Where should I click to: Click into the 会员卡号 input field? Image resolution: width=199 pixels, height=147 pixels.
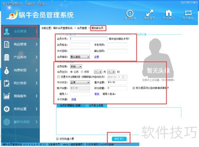[89, 39]
